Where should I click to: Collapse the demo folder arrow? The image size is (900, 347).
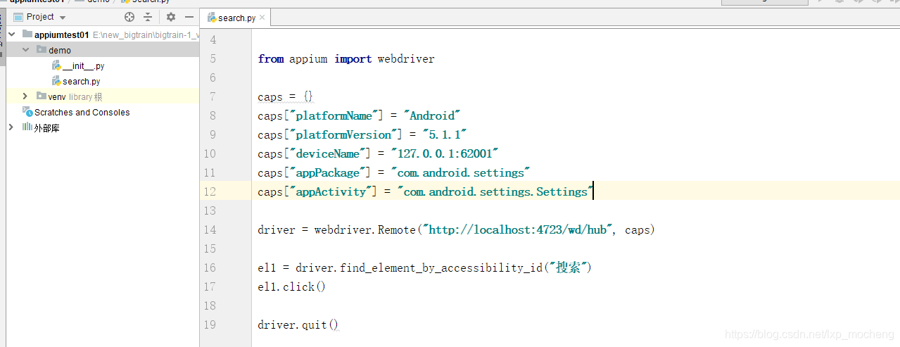pyautogui.click(x=26, y=50)
